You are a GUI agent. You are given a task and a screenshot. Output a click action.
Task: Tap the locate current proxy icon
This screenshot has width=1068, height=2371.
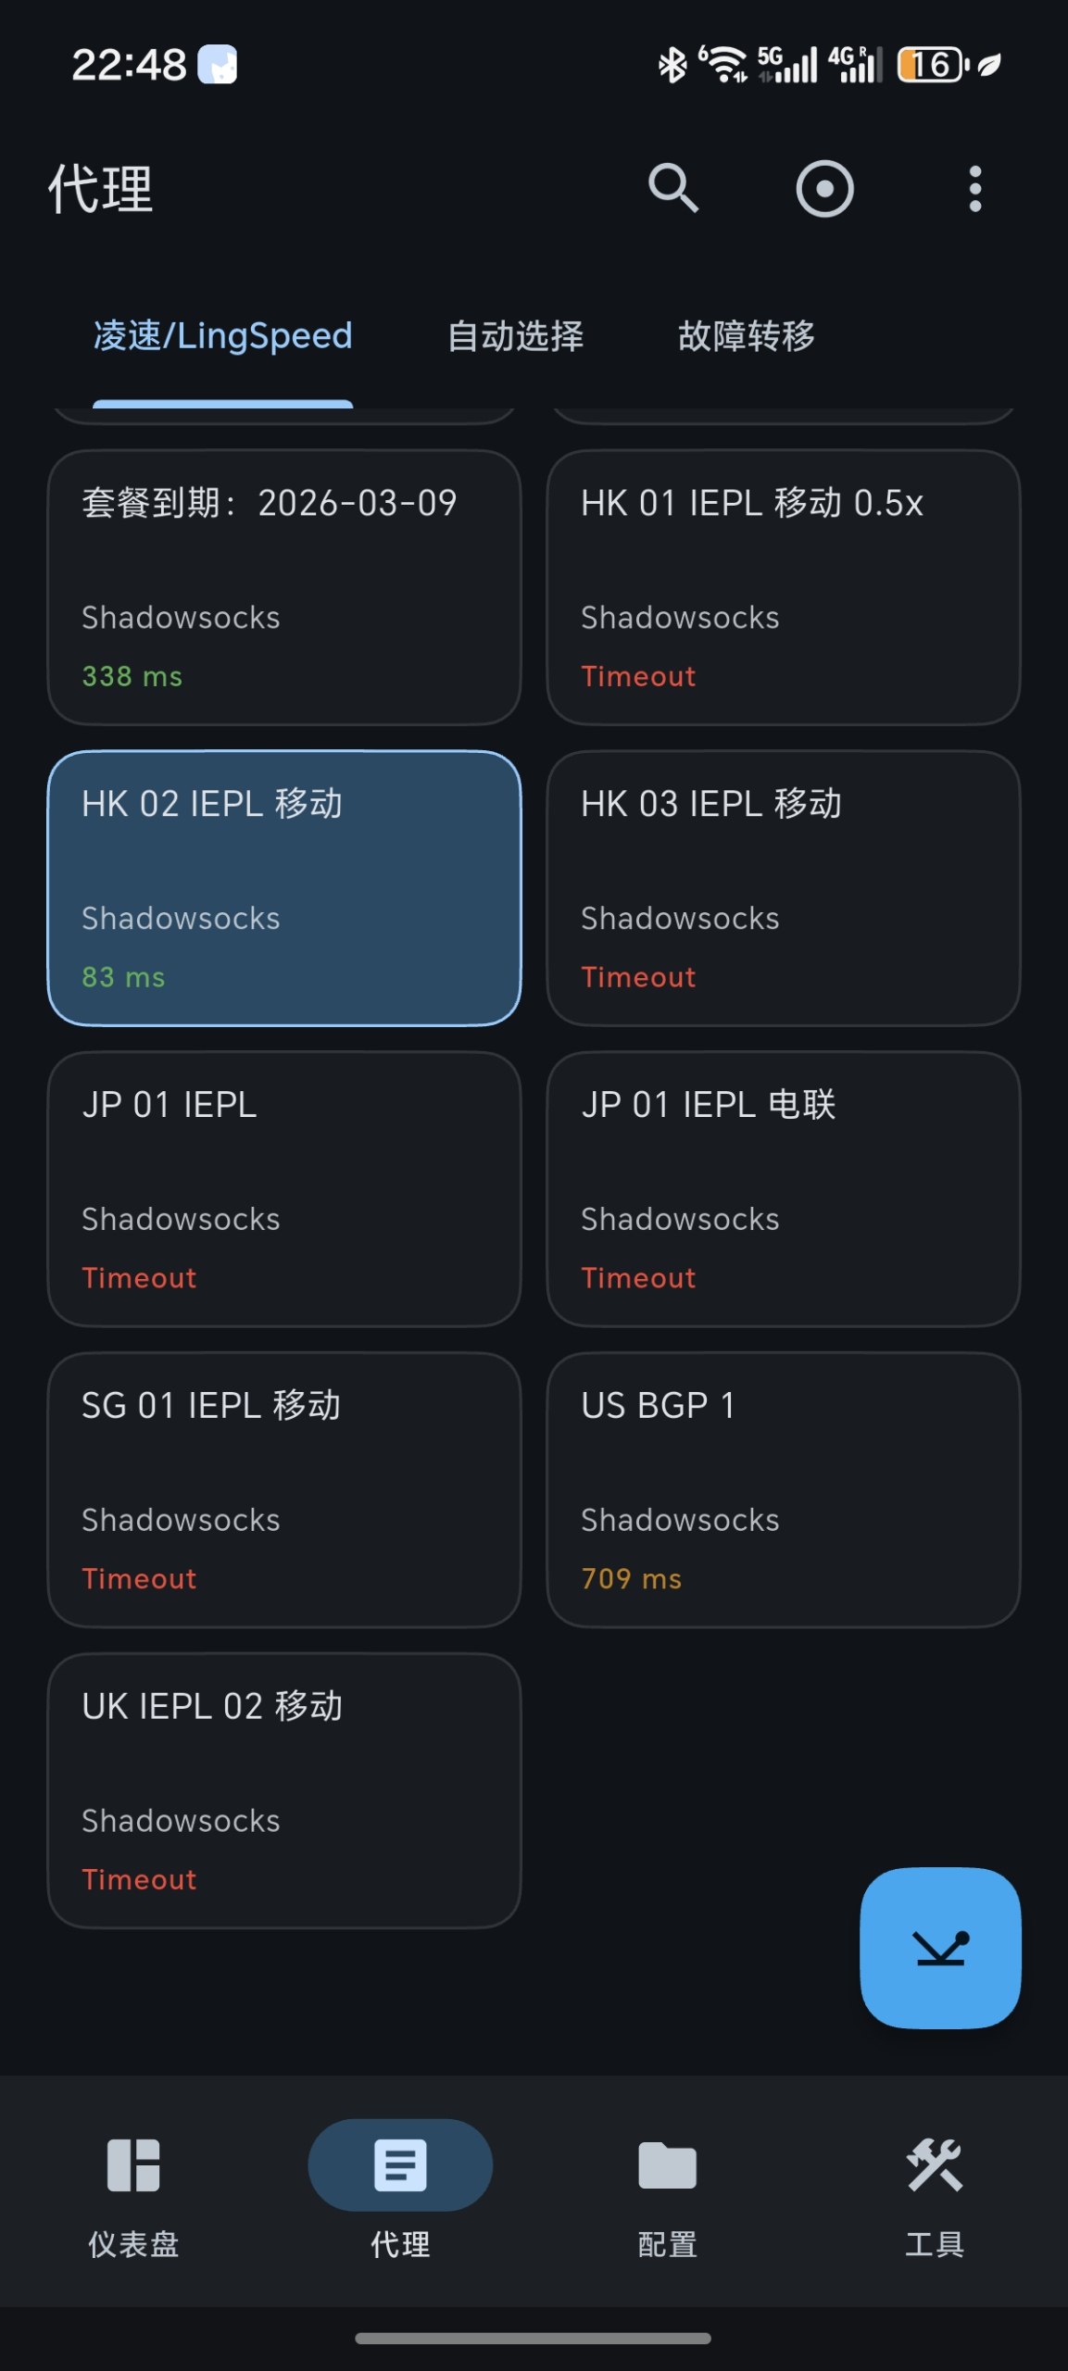click(x=824, y=189)
